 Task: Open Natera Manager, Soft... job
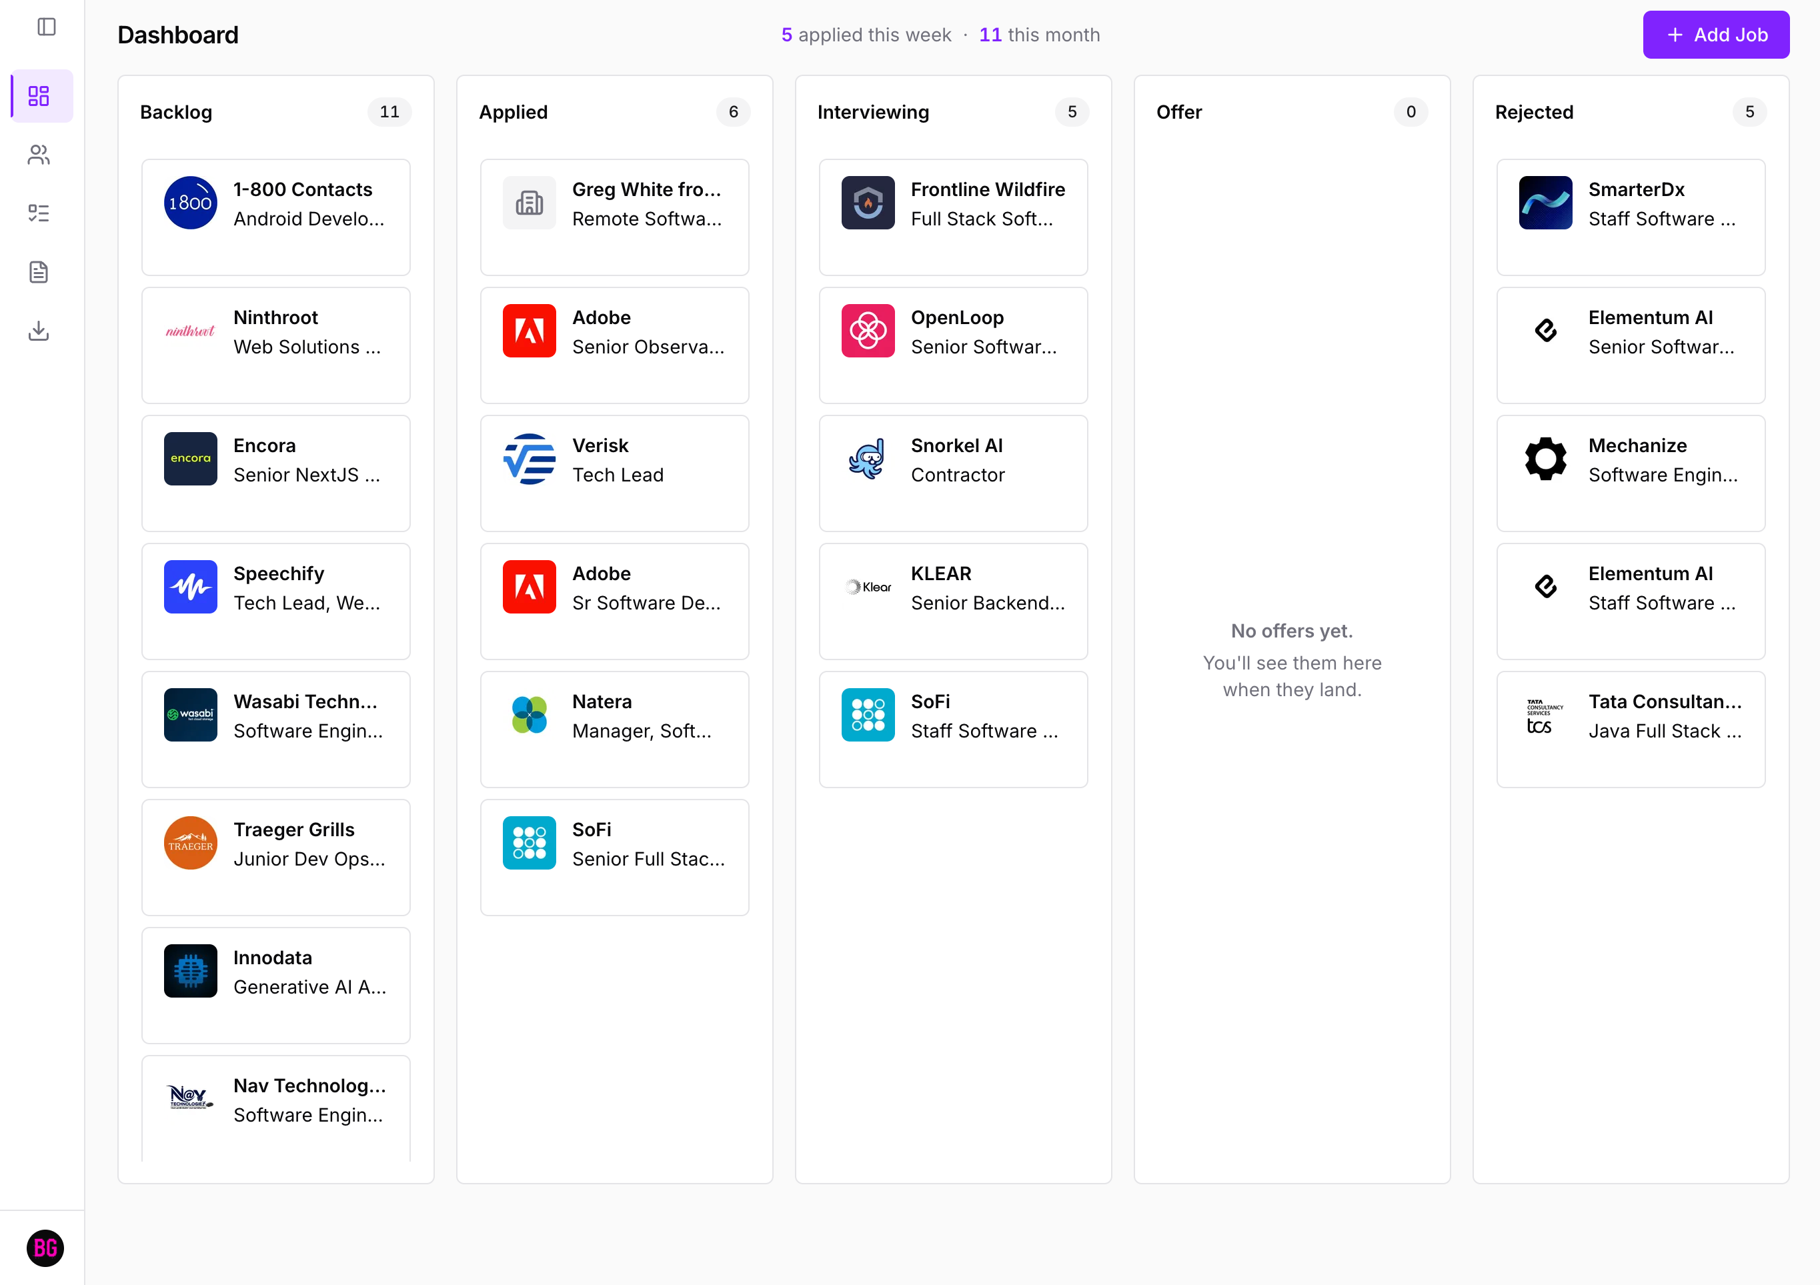click(614, 730)
